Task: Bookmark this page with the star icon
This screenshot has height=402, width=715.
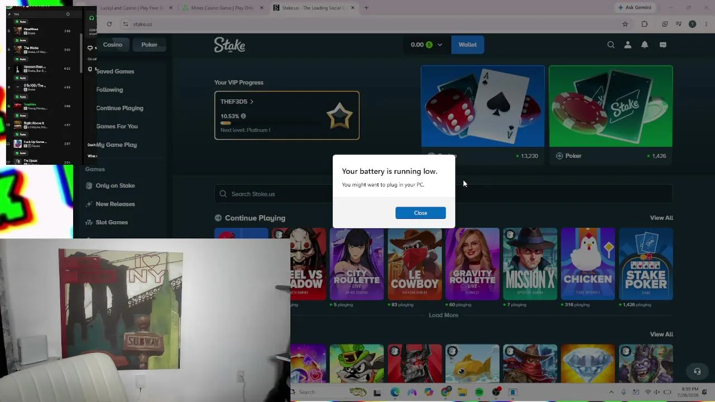Action: (x=625, y=24)
